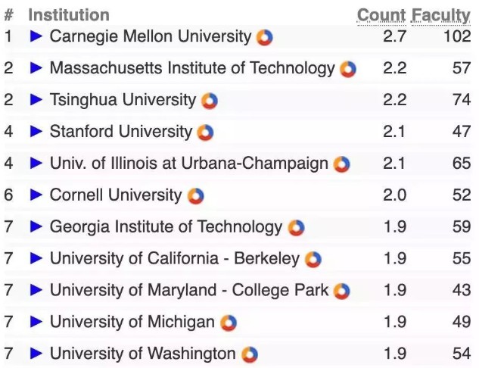479x368 pixels.
Task: Click Cornell University's pie chart icon
Action: pyautogui.click(x=196, y=196)
